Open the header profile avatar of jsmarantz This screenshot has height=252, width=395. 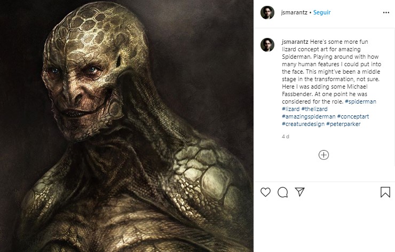pyautogui.click(x=267, y=12)
